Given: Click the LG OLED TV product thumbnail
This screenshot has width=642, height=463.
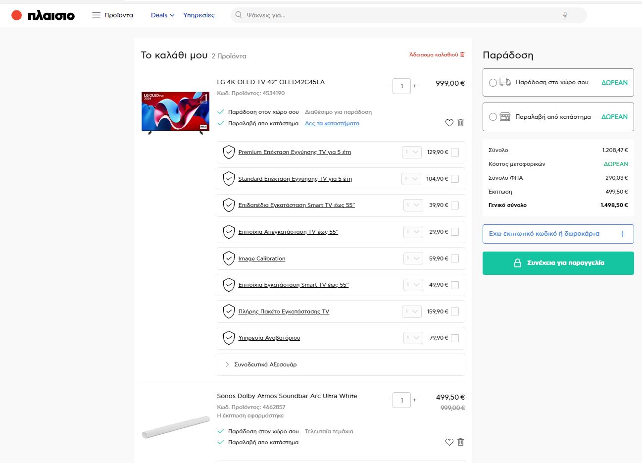Looking at the screenshot, I should (x=175, y=112).
